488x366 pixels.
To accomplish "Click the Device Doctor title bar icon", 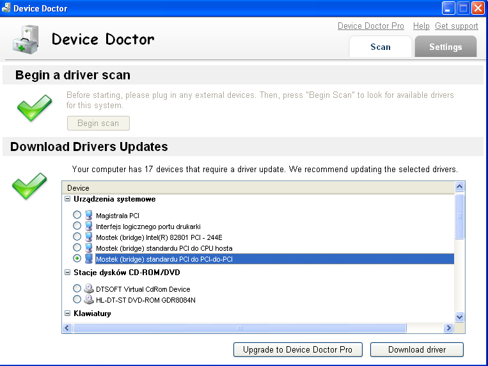I will [x=6, y=8].
